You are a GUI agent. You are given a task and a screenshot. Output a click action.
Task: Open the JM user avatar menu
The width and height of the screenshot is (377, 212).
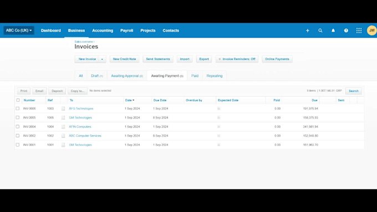pyautogui.click(x=371, y=30)
